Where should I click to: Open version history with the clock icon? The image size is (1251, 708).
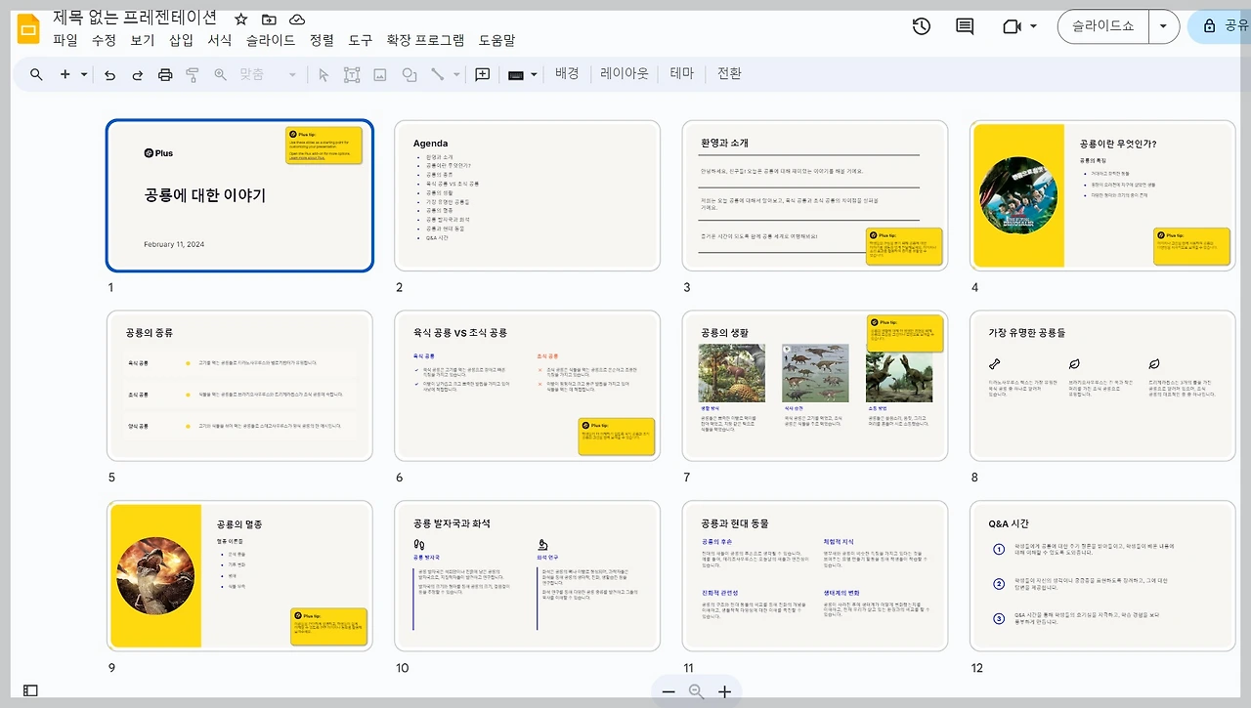[x=922, y=26]
